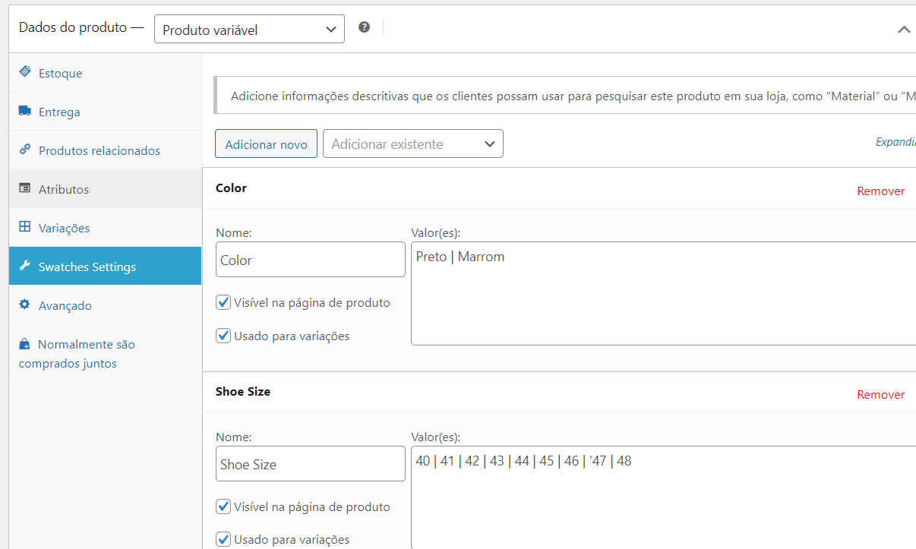Open the Avançado tab
Viewport: 916px width, 549px height.
point(106,305)
